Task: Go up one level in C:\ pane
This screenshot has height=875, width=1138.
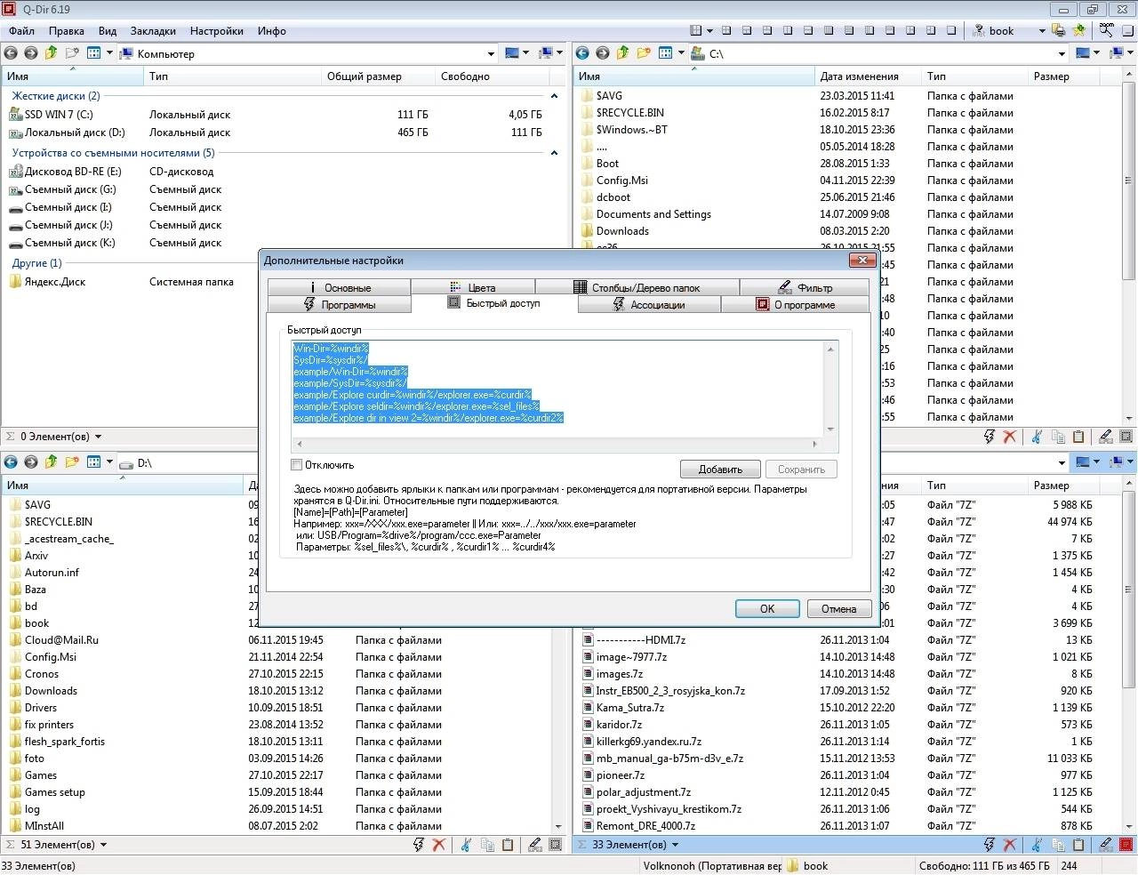Action: 623,53
